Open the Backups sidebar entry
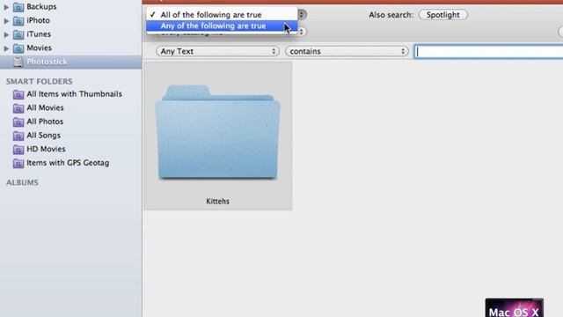 pyautogui.click(x=41, y=6)
